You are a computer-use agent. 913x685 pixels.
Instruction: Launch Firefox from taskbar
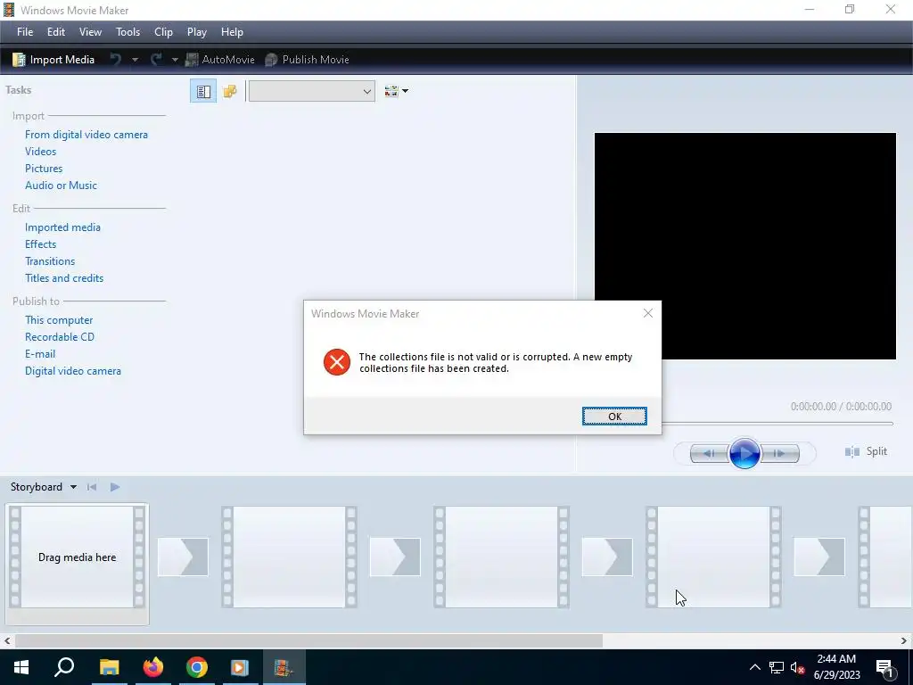pos(153,667)
